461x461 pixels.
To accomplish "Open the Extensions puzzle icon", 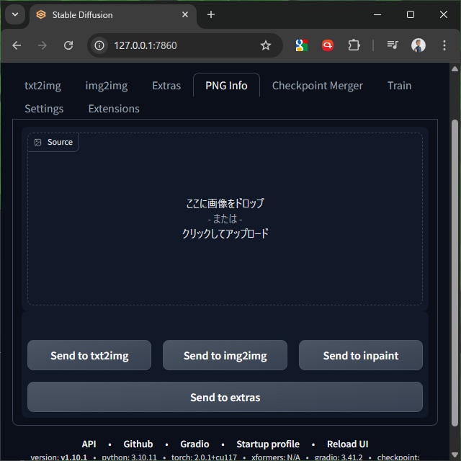I will point(354,45).
